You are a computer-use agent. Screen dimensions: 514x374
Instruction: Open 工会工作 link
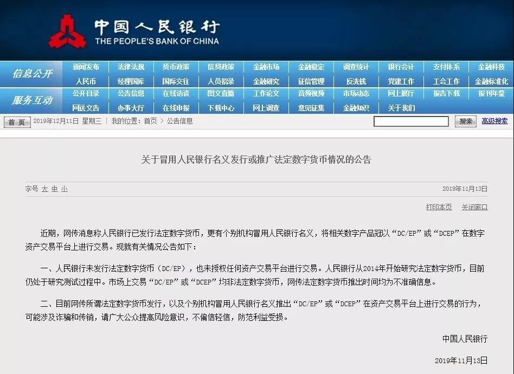(x=446, y=81)
